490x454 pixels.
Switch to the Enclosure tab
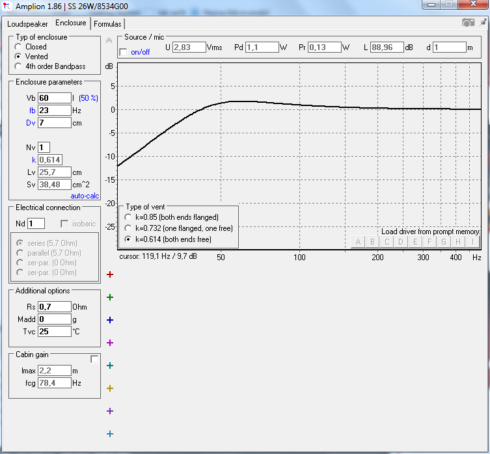coord(71,23)
